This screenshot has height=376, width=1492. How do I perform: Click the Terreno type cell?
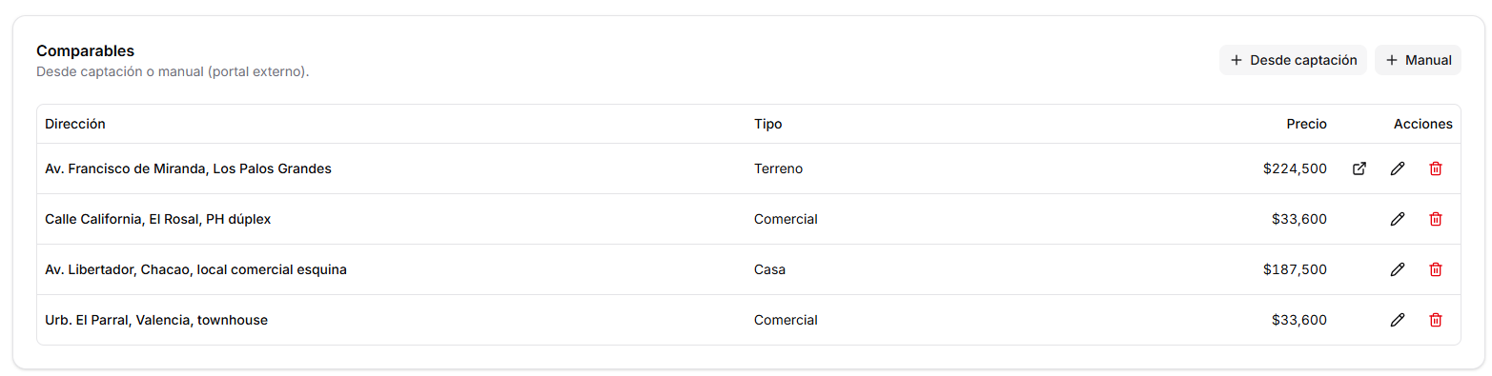(x=778, y=168)
